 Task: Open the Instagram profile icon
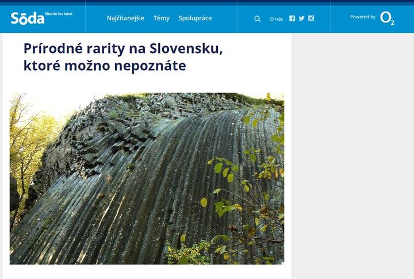tap(311, 18)
